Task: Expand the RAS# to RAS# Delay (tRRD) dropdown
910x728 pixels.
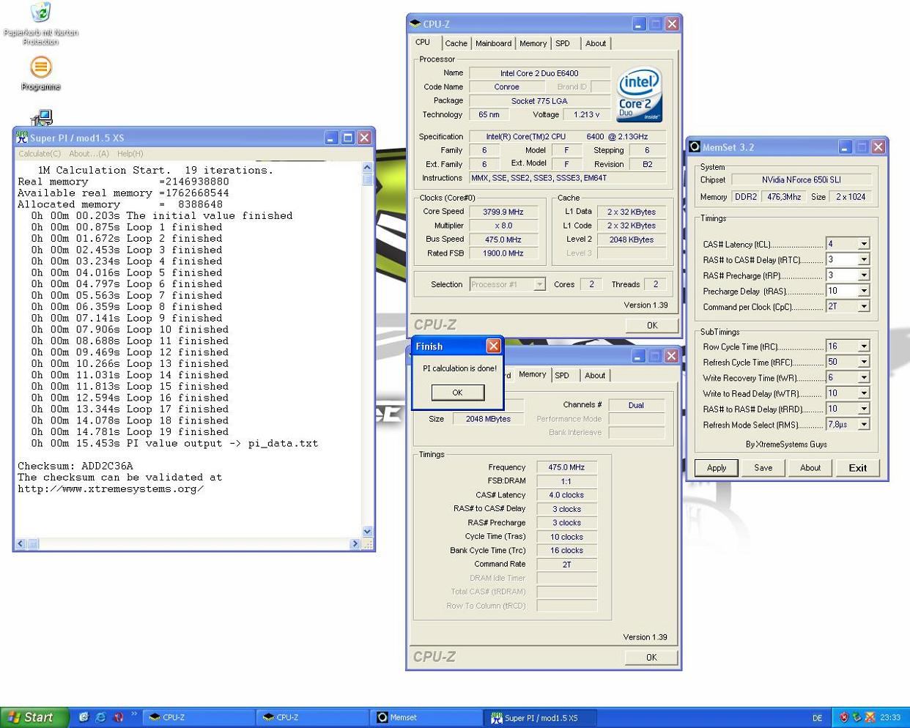Action: pyautogui.click(x=864, y=409)
